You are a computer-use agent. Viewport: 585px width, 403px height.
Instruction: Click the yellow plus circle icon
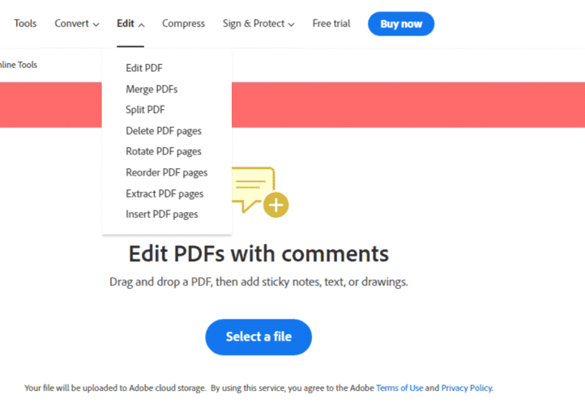click(x=275, y=205)
